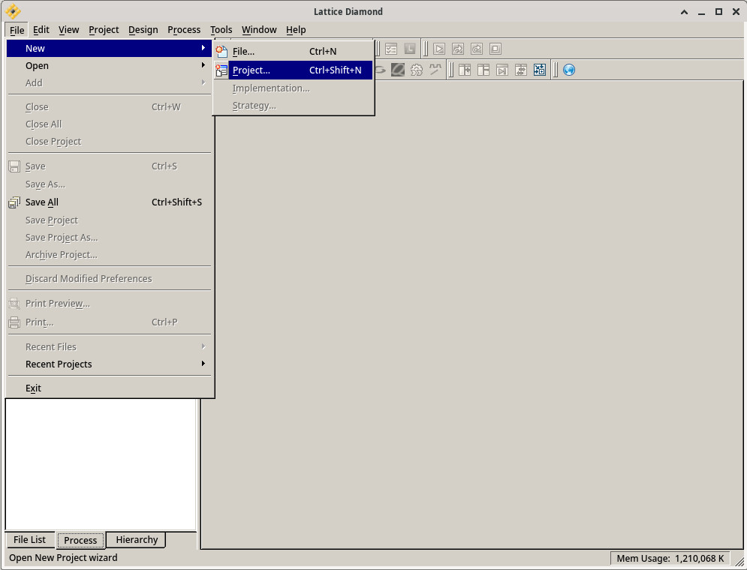Click the Save All stacked-disks icon

tap(14, 202)
